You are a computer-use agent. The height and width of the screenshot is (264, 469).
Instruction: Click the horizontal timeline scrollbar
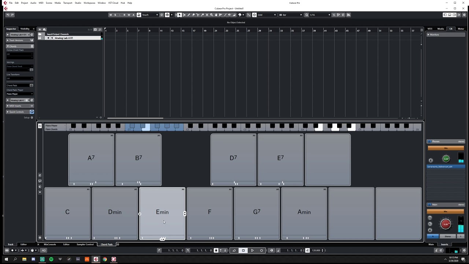point(135,118)
